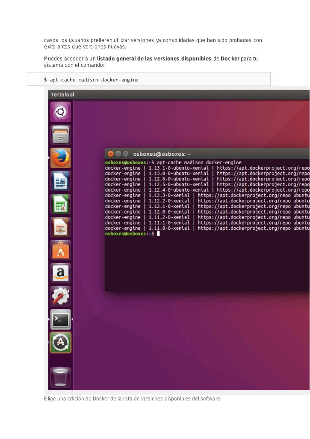Click the 1.11.0-0~xenial version row
The height and width of the screenshot is (439, 310).
pos(207,228)
